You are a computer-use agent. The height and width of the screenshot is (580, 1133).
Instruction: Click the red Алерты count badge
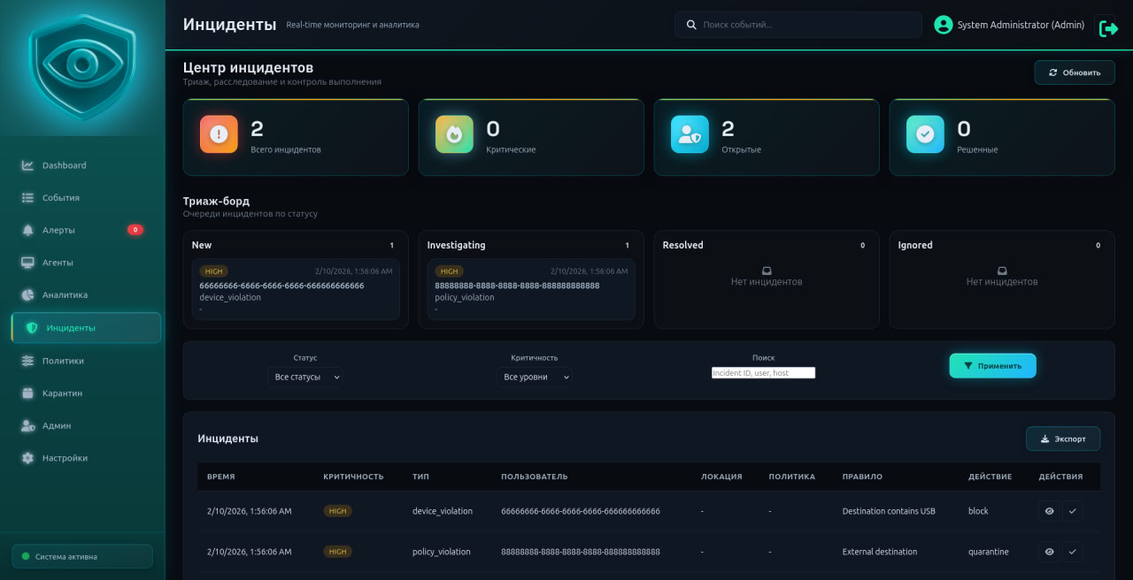point(135,230)
